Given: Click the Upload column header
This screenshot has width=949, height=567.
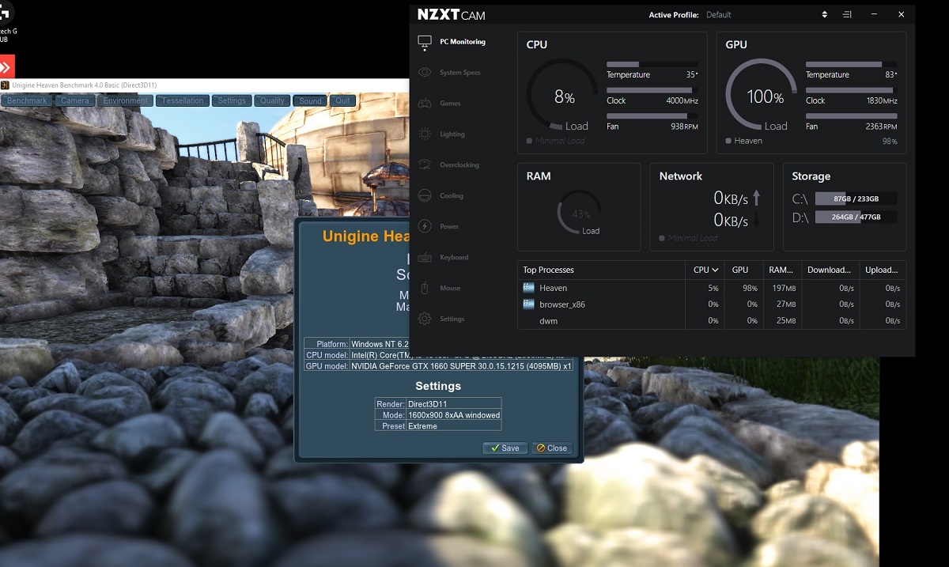Looking at the screenshot, I should [882, 270].
